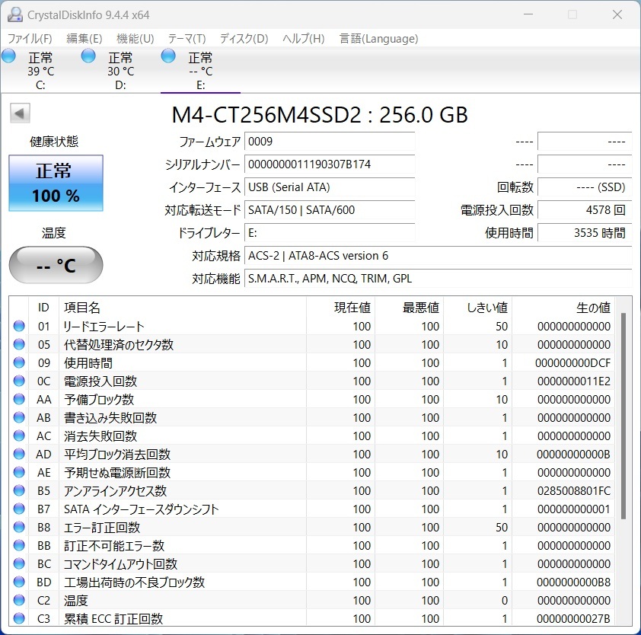Click the status orb for attribute 05

point(19,344)
